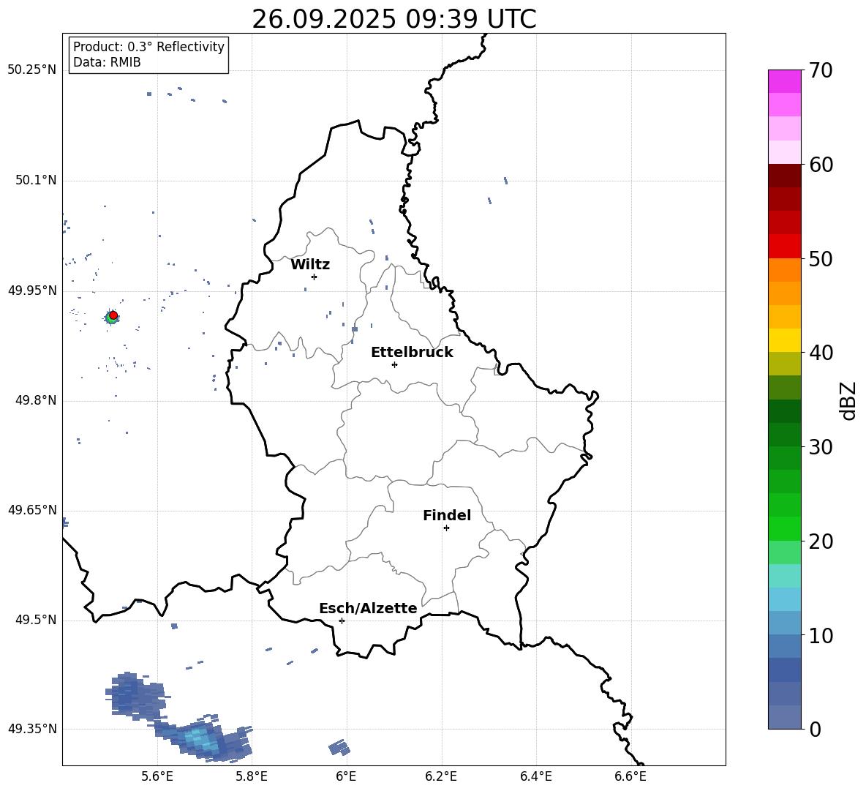
Task: Pick the yellow swatch just above 40
Action: click(x=785, y=340)
